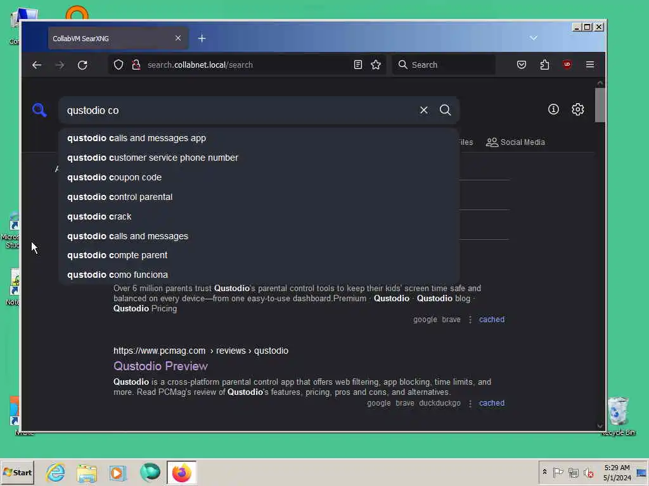Toggle reader view icon
The image size is (649, 486).
(x=358, y=65)
